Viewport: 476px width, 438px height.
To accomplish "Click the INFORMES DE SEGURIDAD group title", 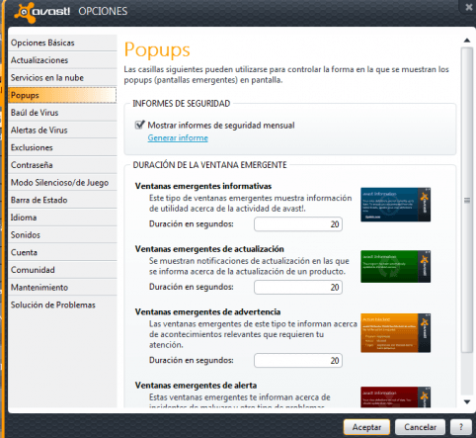I will [x=182, y=104].
